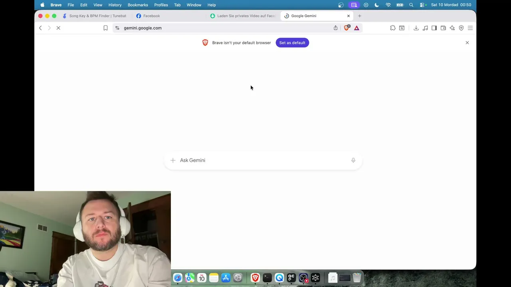Bookmark this page with the bookmark icon
The height and width of the screenshot is (287, 511).
tap(105, 28)
